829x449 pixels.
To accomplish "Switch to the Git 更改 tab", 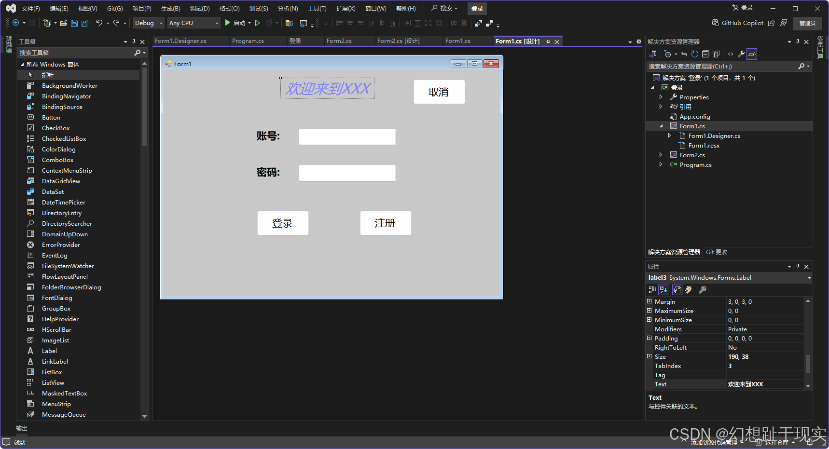I will 717,252.
